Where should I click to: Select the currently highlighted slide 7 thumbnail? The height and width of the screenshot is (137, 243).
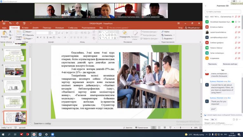click(x=15, y=117)
